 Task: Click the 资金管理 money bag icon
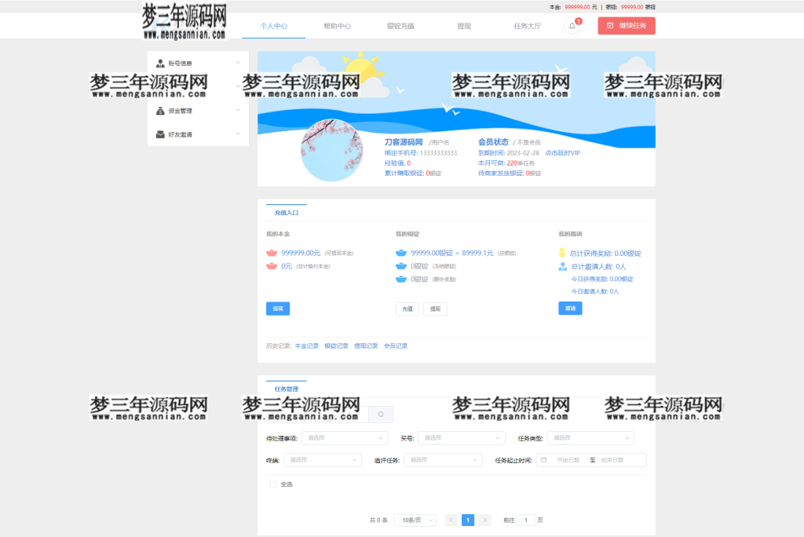coord(160,111)
